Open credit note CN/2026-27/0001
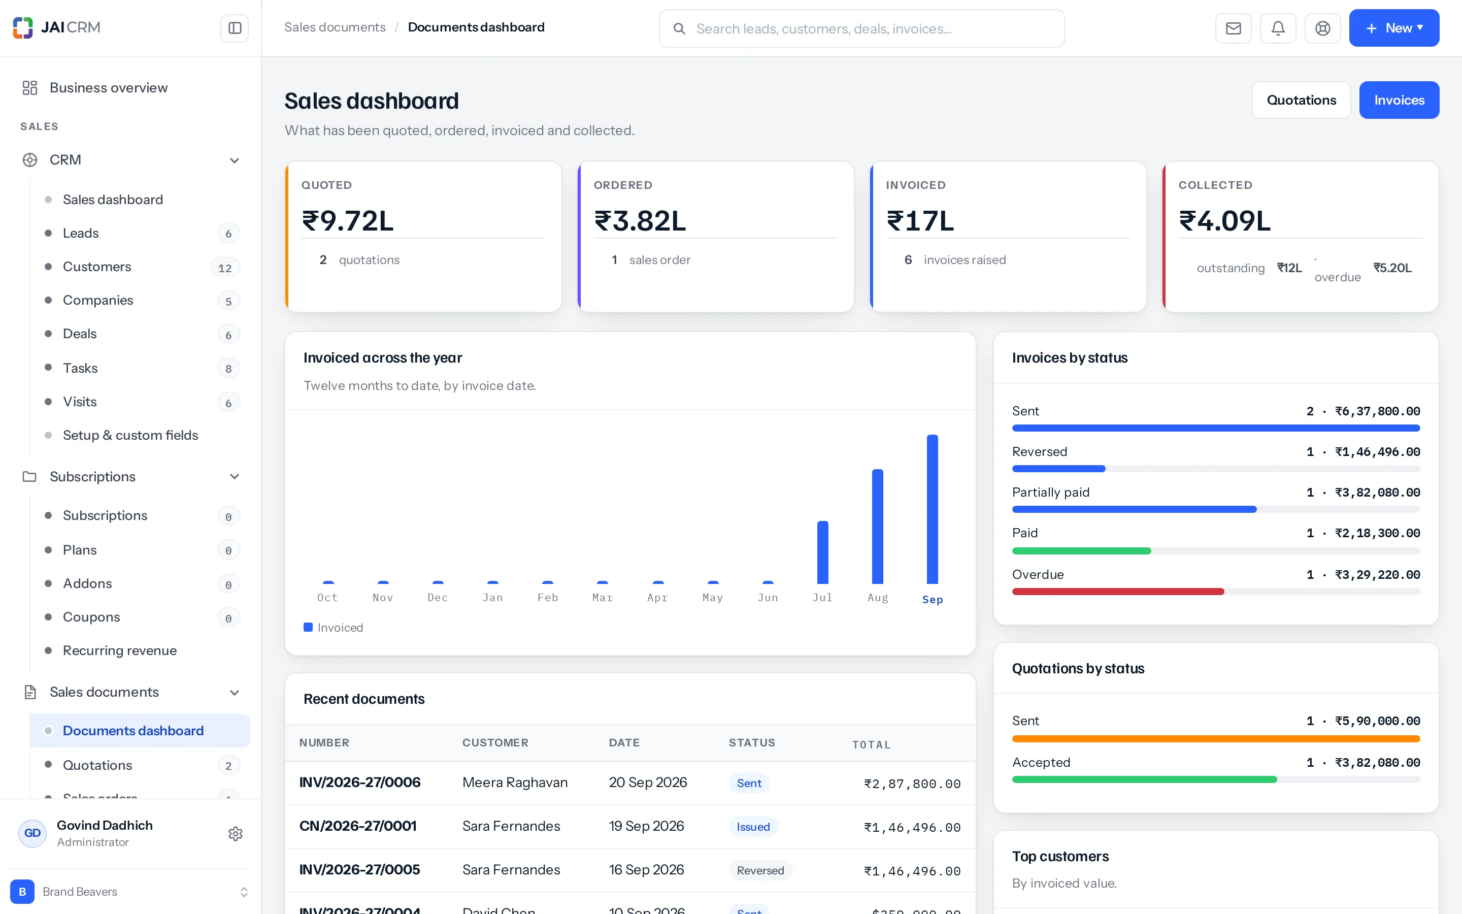The image size is (1462, 914). (358, 826)
